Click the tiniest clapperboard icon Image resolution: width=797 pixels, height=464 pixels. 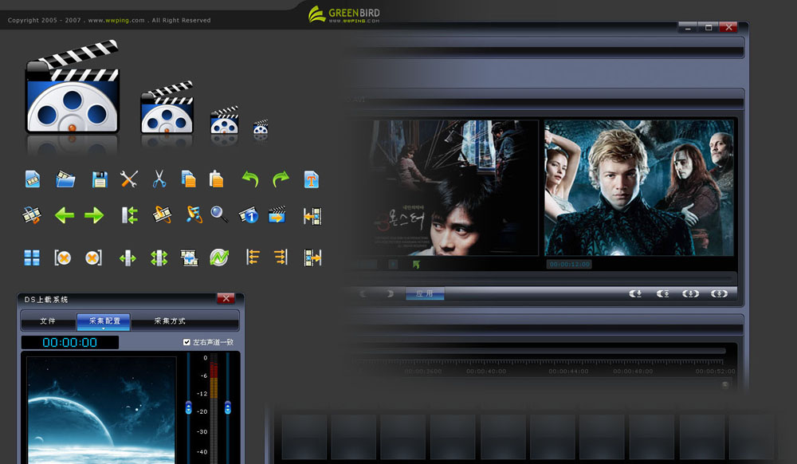click(261, 127)
